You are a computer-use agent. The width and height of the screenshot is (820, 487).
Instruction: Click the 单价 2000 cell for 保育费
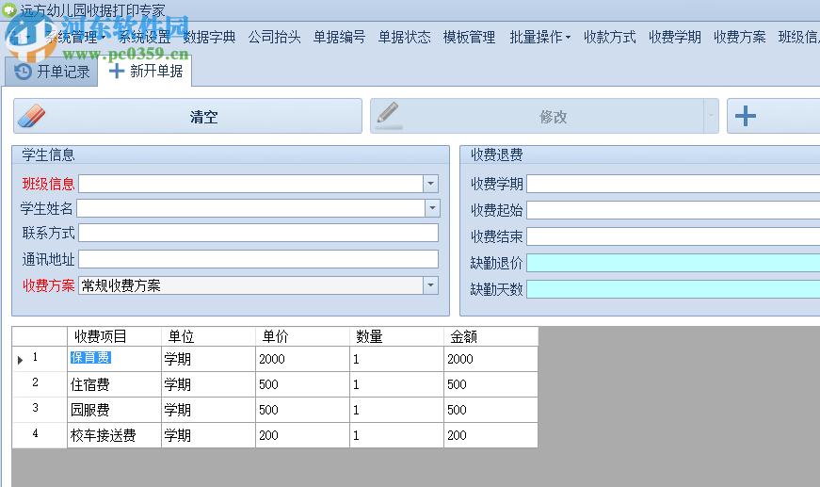(x=302, y=359)
